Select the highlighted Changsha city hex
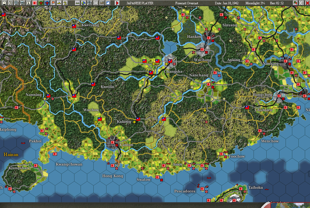Screen dimensions: 310x208 point(170,61)
